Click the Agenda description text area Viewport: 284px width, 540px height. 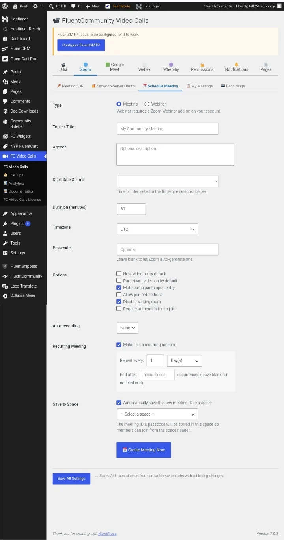pos(175,154)
